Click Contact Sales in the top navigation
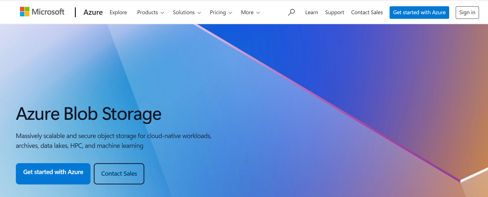Screen dimensions: 488x197 (367, 13)
